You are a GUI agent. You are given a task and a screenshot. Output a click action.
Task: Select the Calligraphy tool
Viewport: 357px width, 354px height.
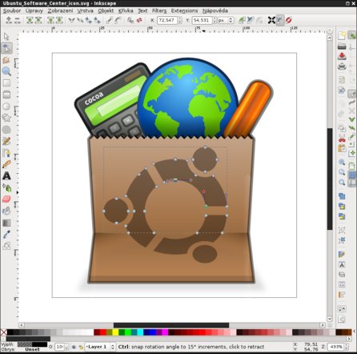click(x=6, y=164)
